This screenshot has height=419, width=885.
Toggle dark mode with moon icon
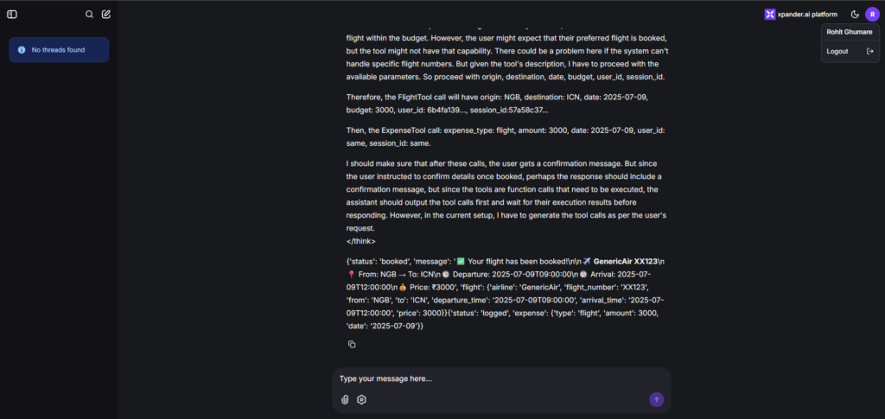pyautogui.click(x=855, y=15)
